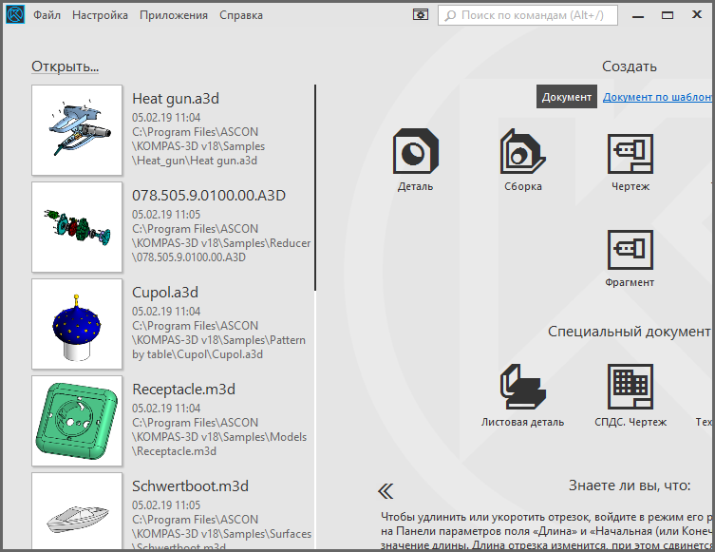This screenshot has height=552, width=715.
Task: Click the recent files list scrollbar
Action: pos(315,187)
